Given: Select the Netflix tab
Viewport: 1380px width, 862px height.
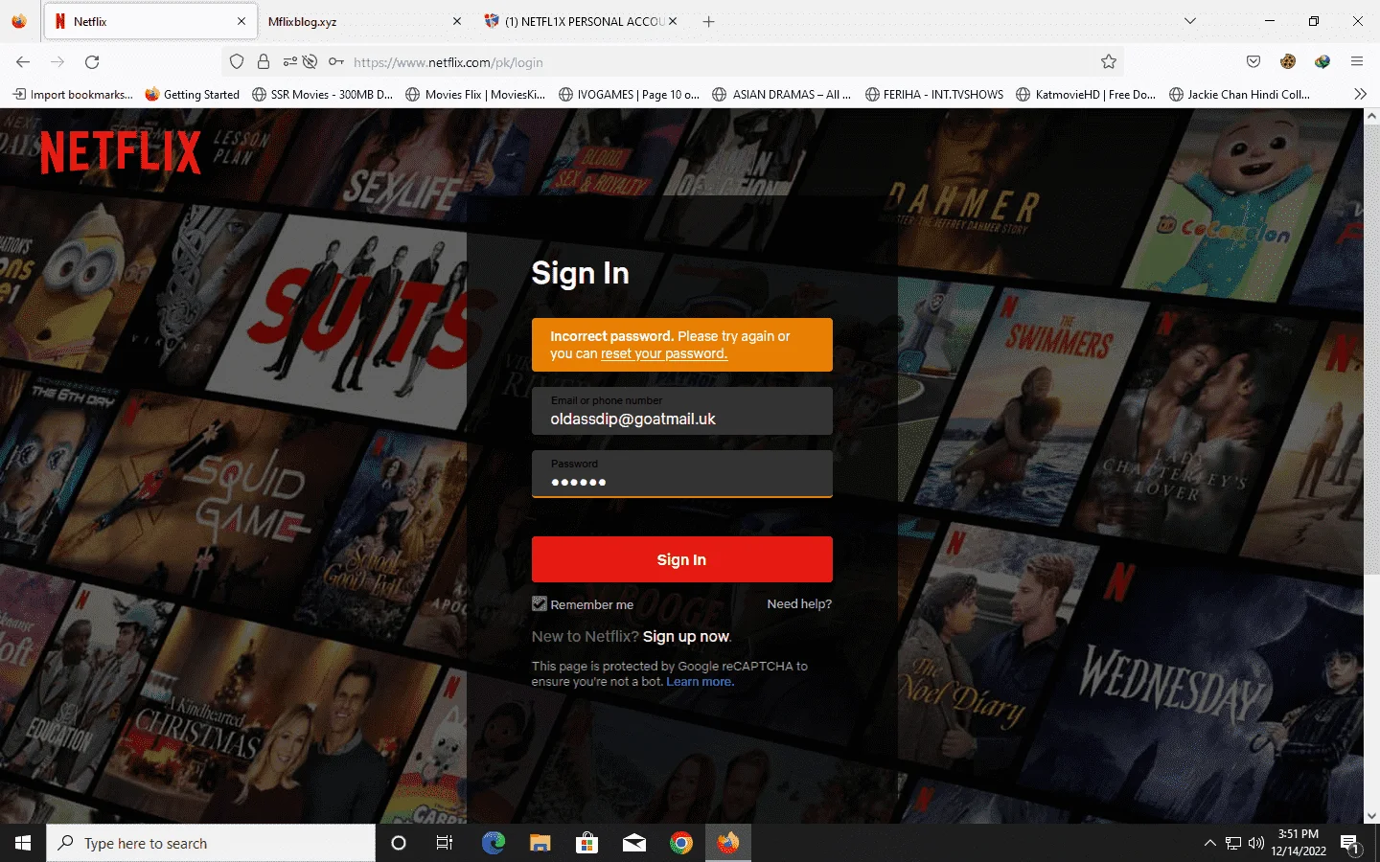Looking at the screenshot, I should pyautogui.click(x=149, y=21).
